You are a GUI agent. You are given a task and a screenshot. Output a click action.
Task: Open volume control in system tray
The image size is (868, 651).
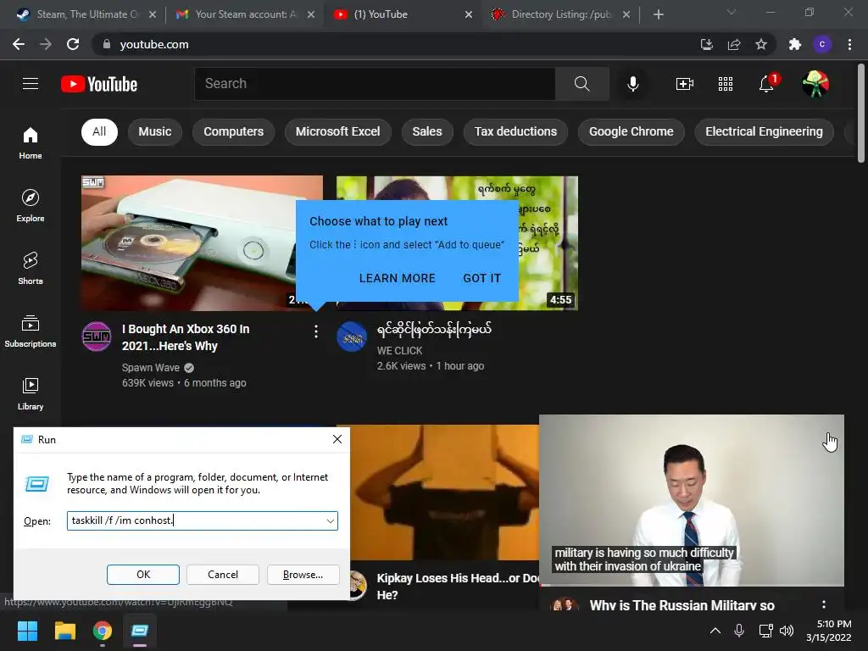787,631
